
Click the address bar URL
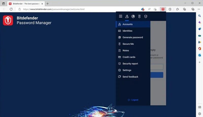(54, 9)
